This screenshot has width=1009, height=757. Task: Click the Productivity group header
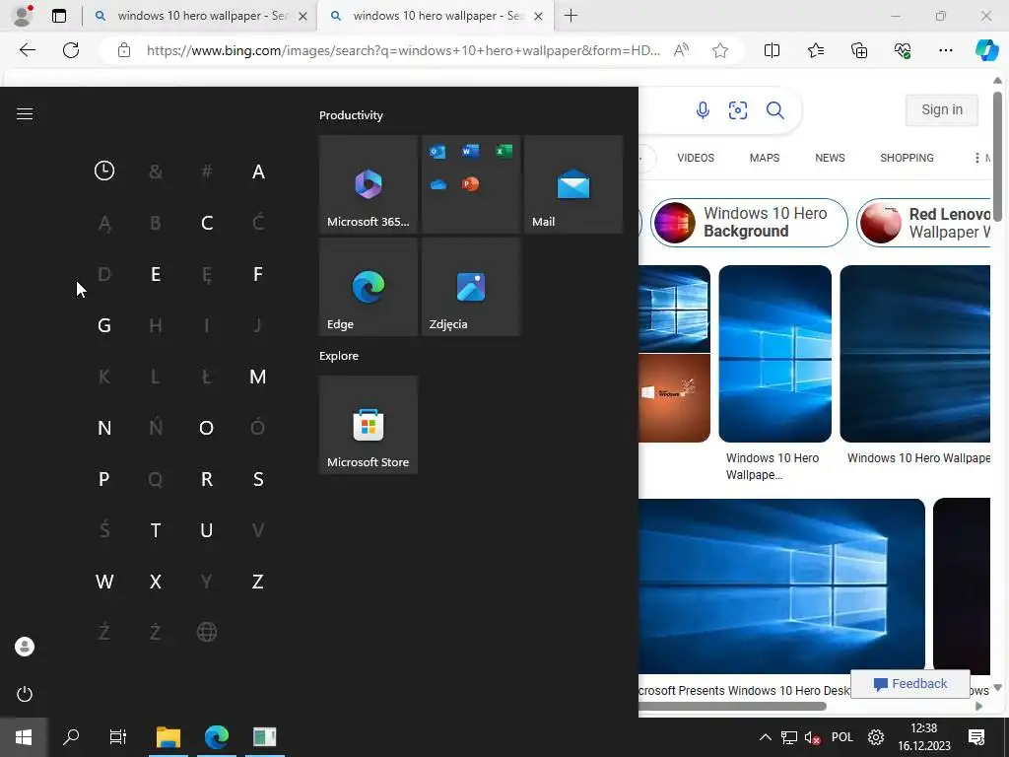[351, 115]
